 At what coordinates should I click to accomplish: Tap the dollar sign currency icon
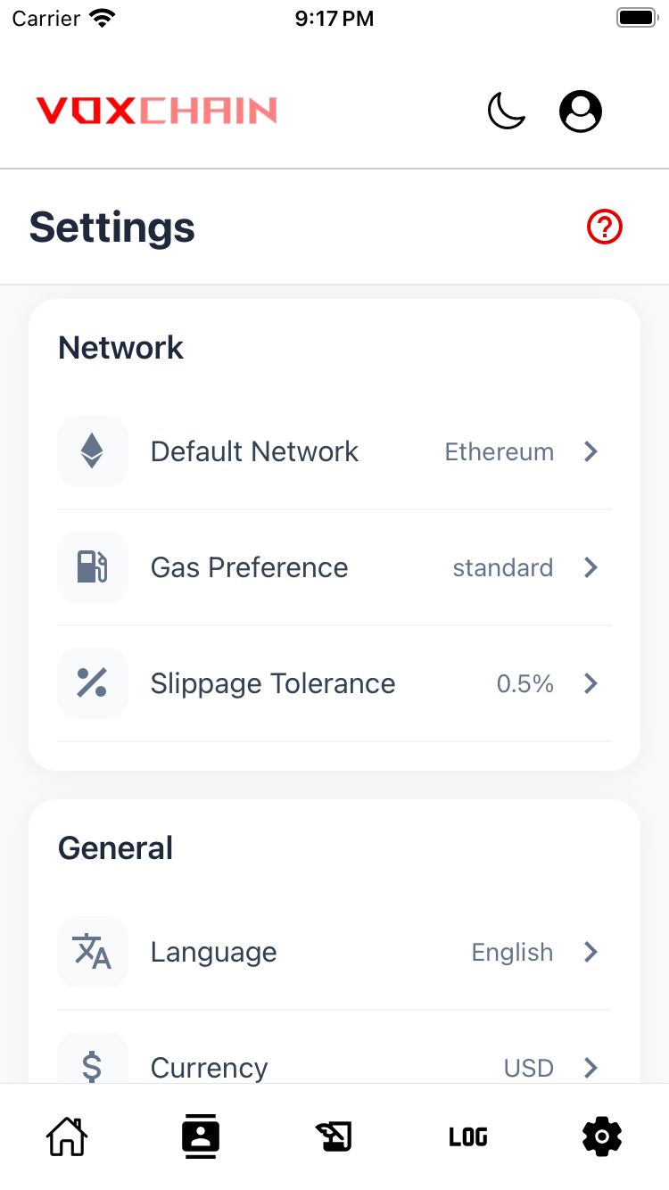(92, 1066)
